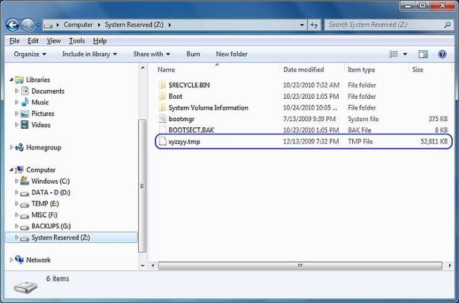459x303 pixels.
Task: Open the Edit menu
Action: pyautogui.click(x=33, y=41)
